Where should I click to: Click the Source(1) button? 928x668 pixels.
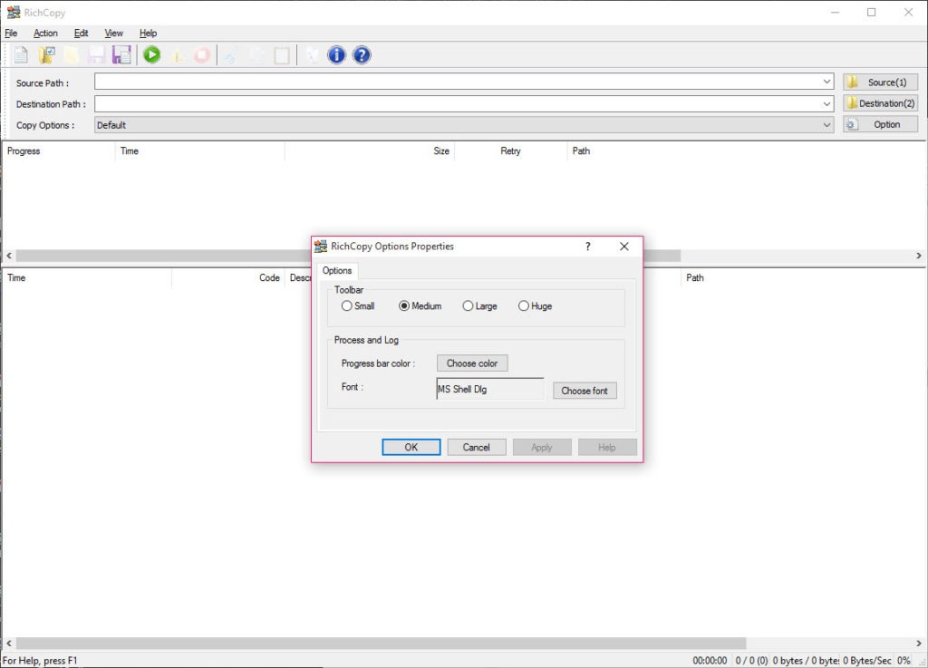[881, 82]
